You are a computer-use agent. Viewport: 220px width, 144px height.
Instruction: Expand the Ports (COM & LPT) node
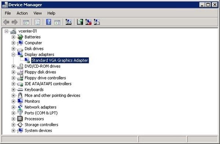click(x=13, y=113)
